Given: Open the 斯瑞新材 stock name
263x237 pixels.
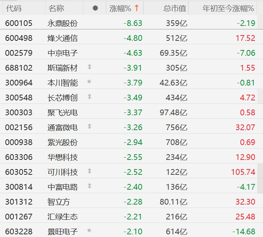Looking at the screenshot, I should coord(62,68).
